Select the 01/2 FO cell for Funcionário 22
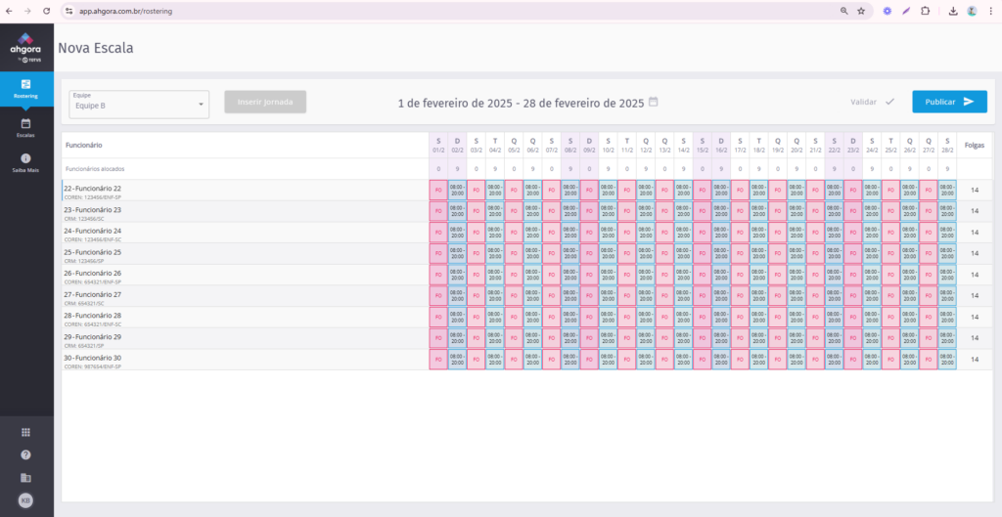 [438, 190]
